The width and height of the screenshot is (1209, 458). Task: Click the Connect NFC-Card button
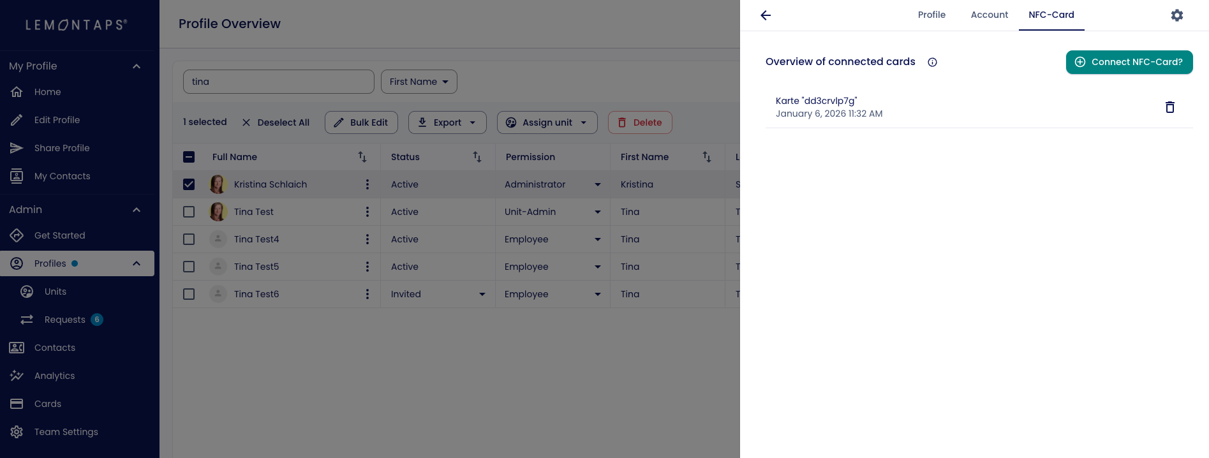click(1129, 62)
